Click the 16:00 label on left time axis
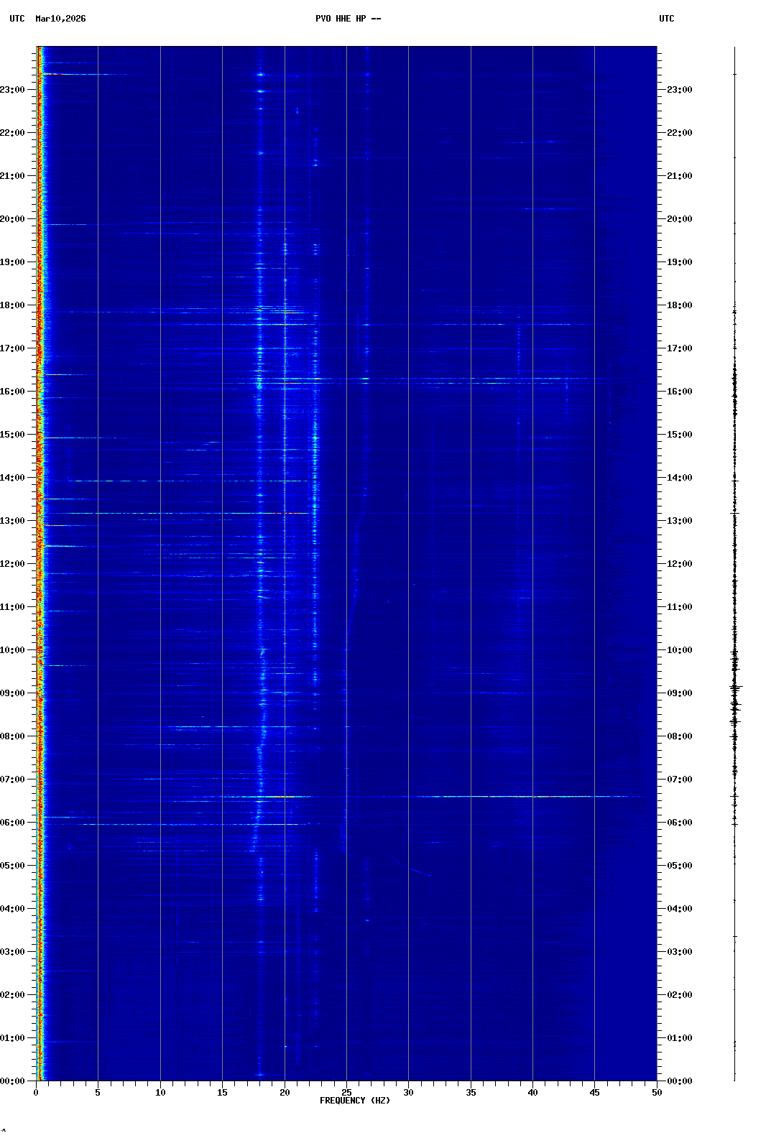The width and height of the screenshot is (766, 1138). tap(13, 392)
